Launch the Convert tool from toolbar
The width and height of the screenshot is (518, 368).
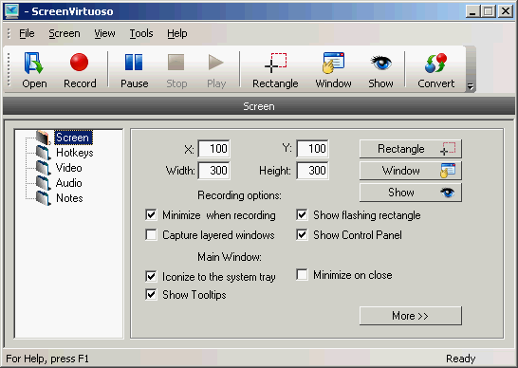pyautogui.click(x=435, y=70)
